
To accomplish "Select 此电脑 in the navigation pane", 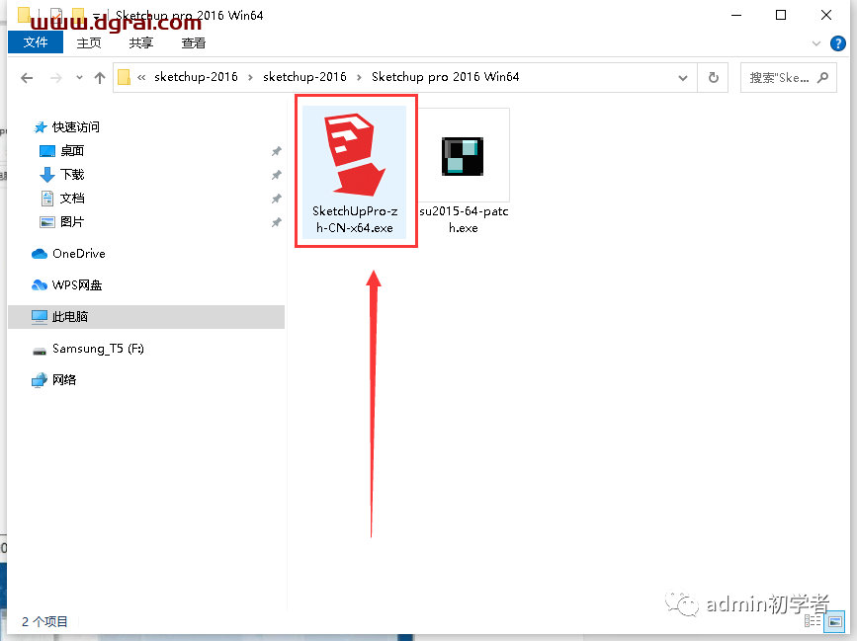I will (x=146, y=317).
